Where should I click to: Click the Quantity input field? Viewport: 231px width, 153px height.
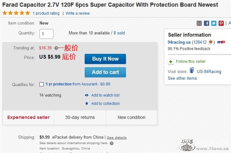coord(47,34)
